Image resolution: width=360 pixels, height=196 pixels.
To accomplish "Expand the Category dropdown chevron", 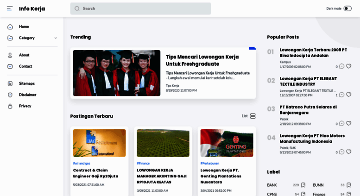I will click(x=56, y=38).
